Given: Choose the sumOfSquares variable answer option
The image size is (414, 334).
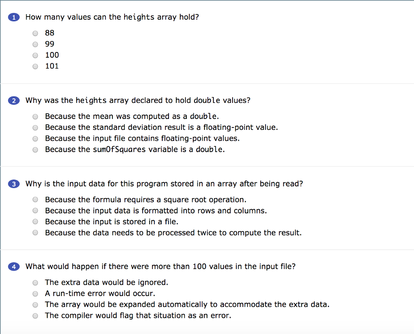Looking at the screenshot, I should click(x=35, y=149).
